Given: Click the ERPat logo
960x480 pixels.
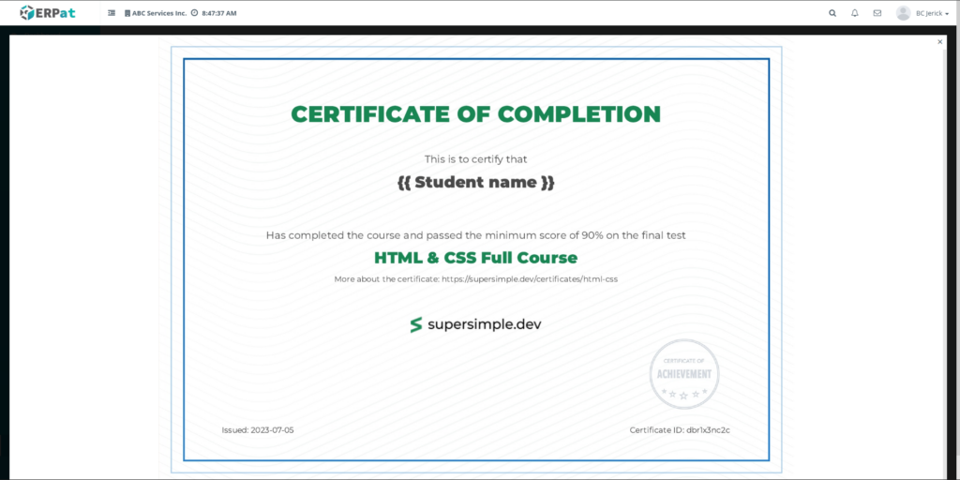Looking at the screenshot, I should pyautogui.click(x=48, y=13).
